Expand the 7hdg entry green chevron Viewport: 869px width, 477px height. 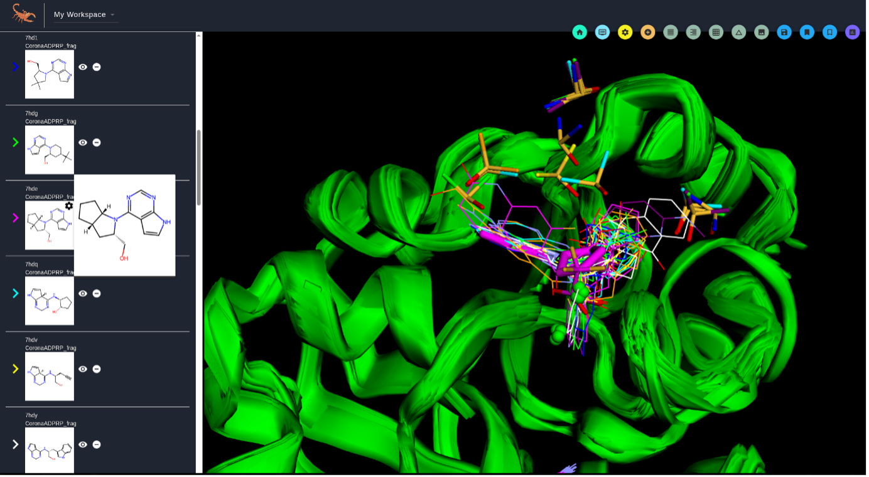click(16, 142)
